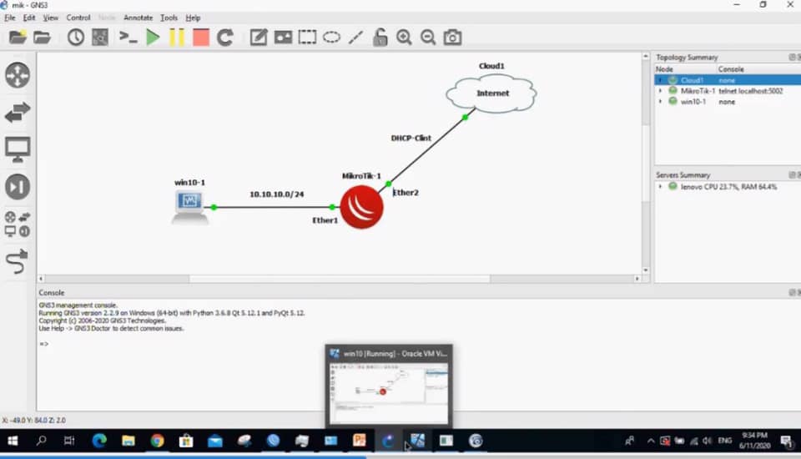Suspend all nodes with yellow pause icon
Screen dimensions: 801x459
click(177, 37)
